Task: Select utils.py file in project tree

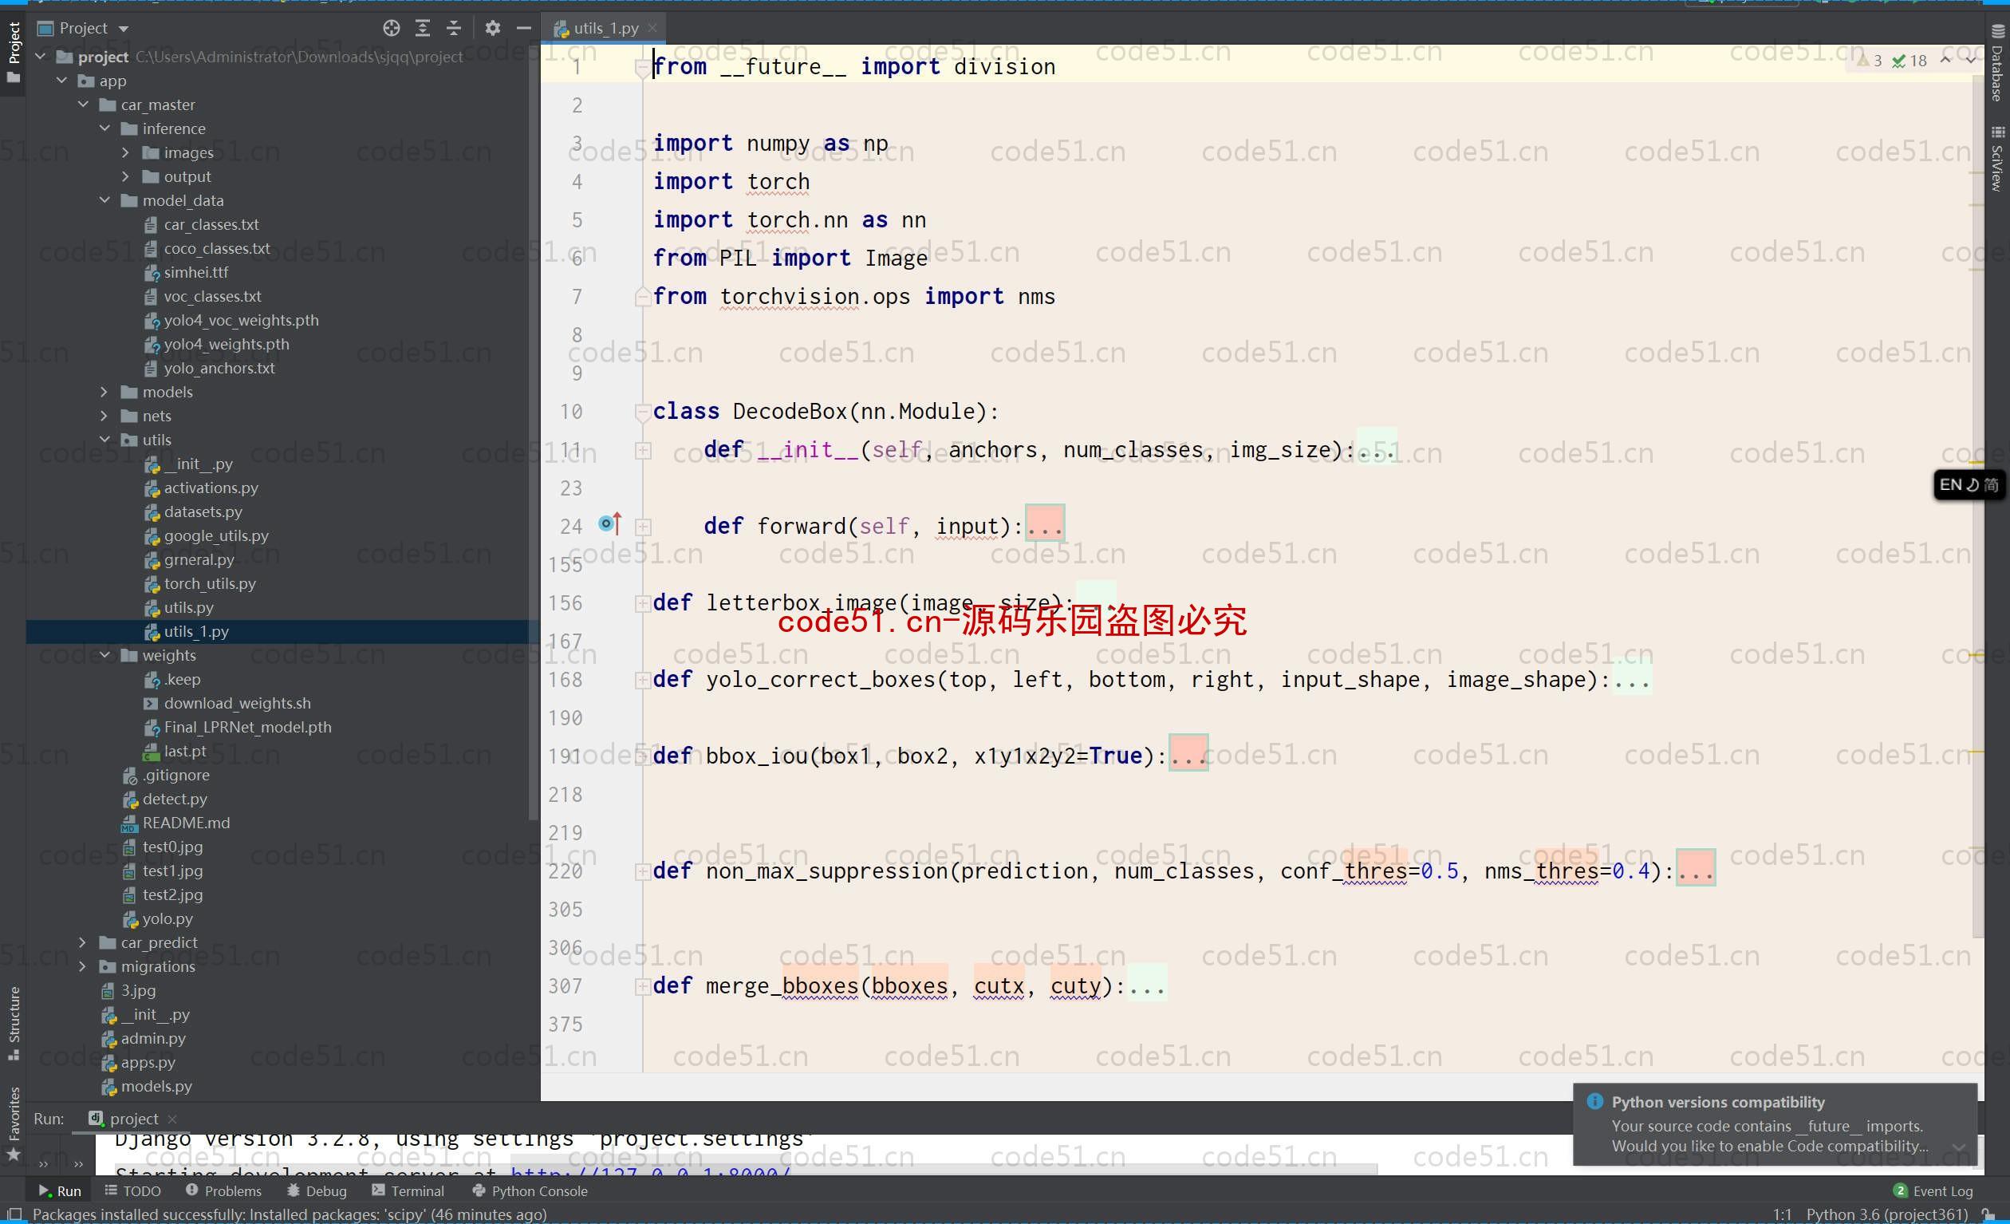Action: point(187,606)
